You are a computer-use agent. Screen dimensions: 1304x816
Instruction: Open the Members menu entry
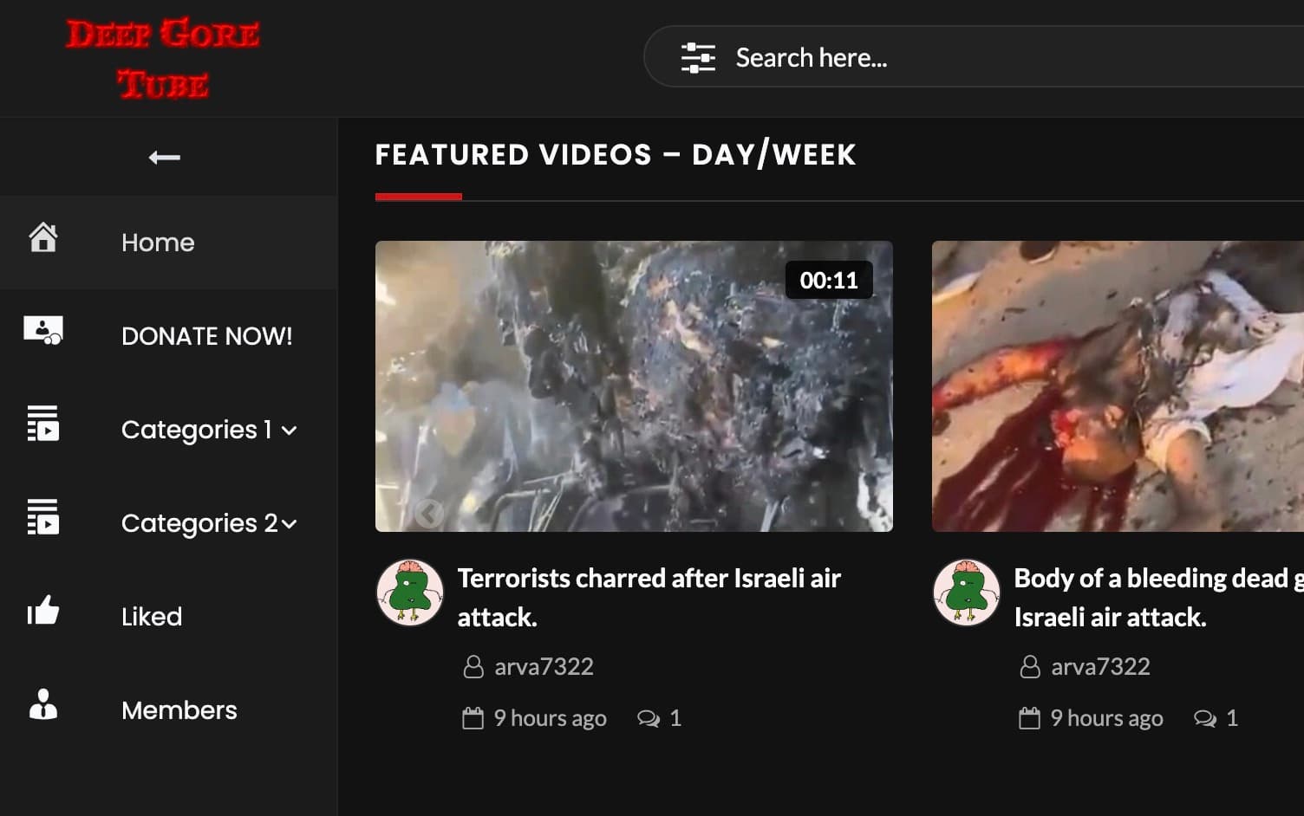pyautogui.click(x=179, y=710)
